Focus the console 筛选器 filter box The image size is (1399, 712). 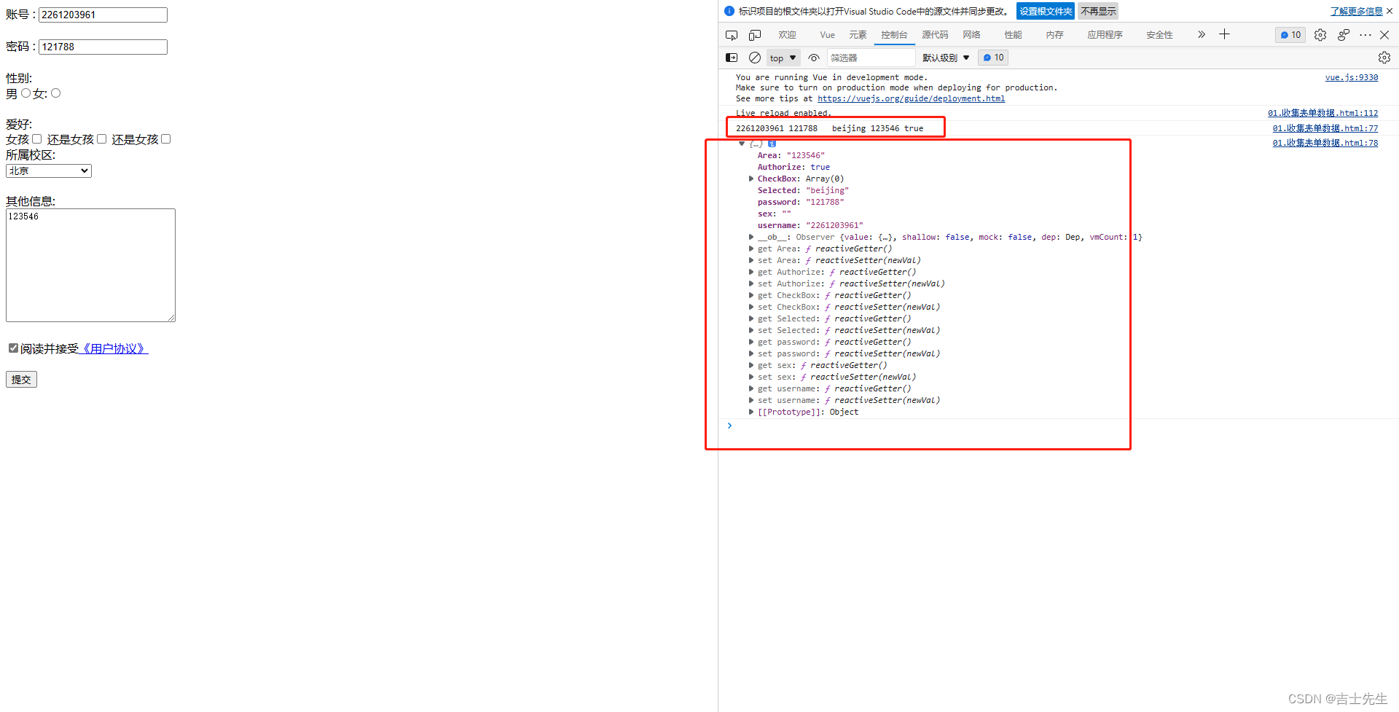(x=871, y=58)
